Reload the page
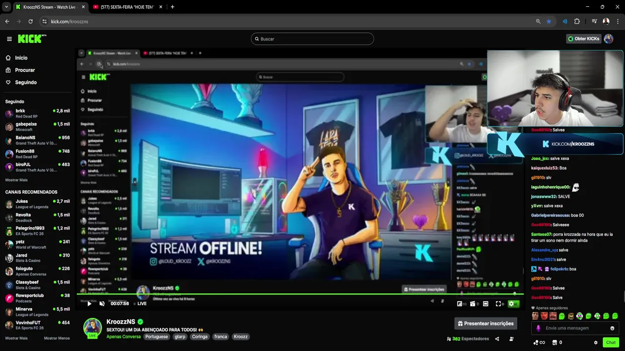 point(30,21)
